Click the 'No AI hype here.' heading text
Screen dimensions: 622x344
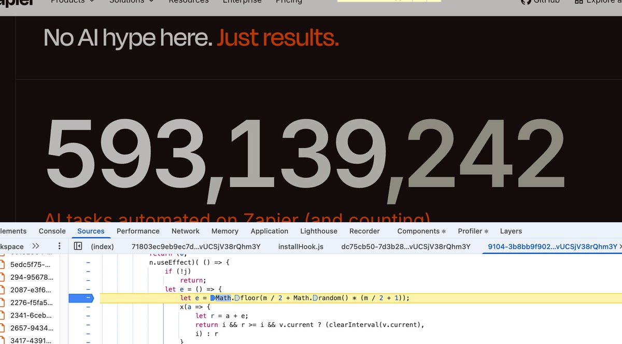coord(128,38)
